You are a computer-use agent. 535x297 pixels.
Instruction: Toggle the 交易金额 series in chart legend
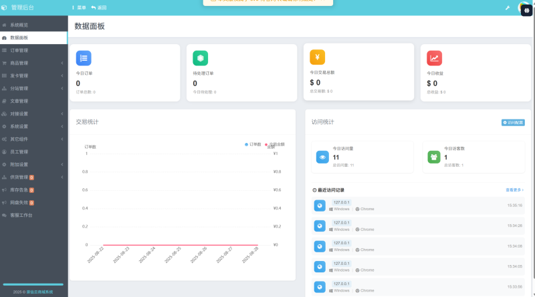coord(275,144)
